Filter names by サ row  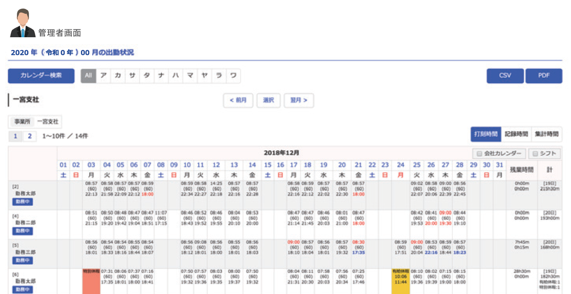(x=132, y=75)
